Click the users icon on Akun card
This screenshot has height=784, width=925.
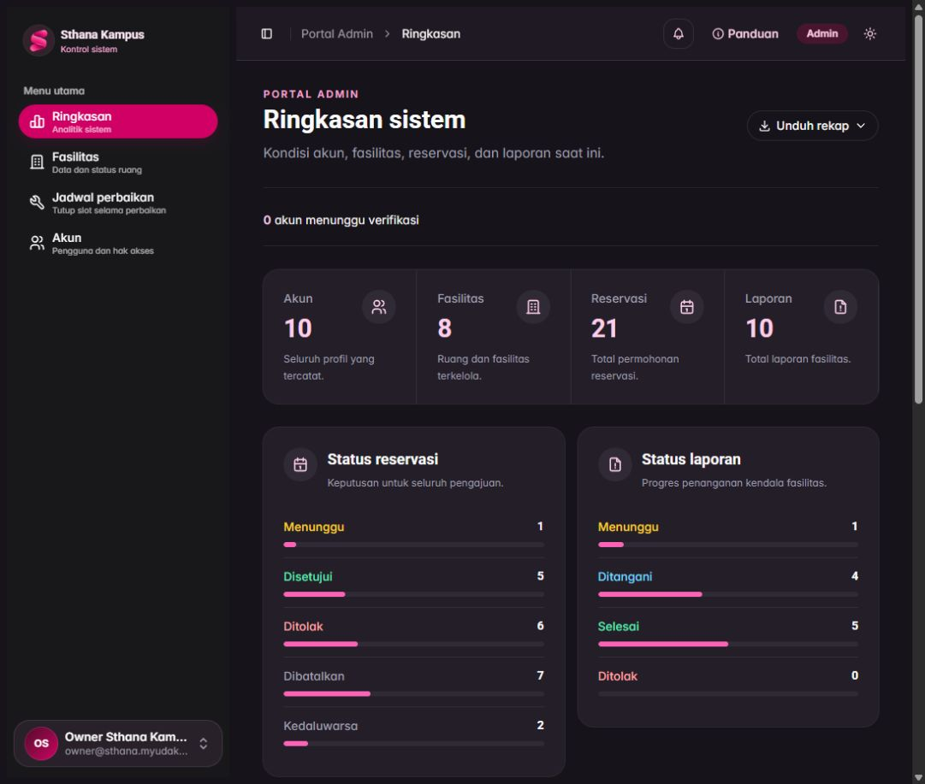pyautogui.click(x=379, y=307)
